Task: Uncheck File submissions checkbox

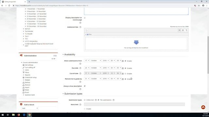Action: coord(99,100)
